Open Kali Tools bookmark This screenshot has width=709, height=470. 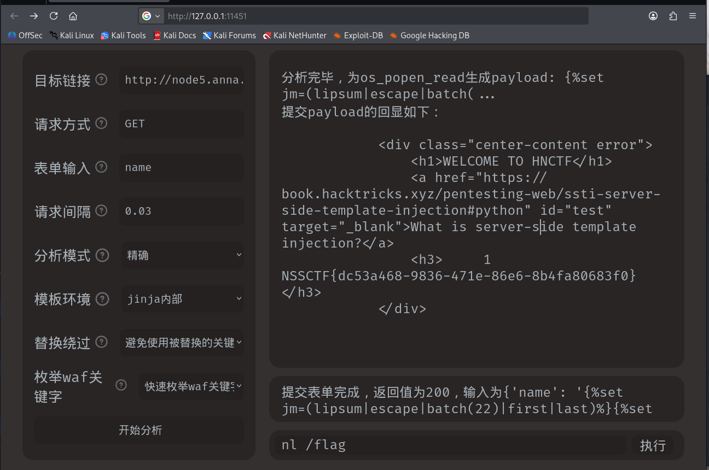click(123, 35)
